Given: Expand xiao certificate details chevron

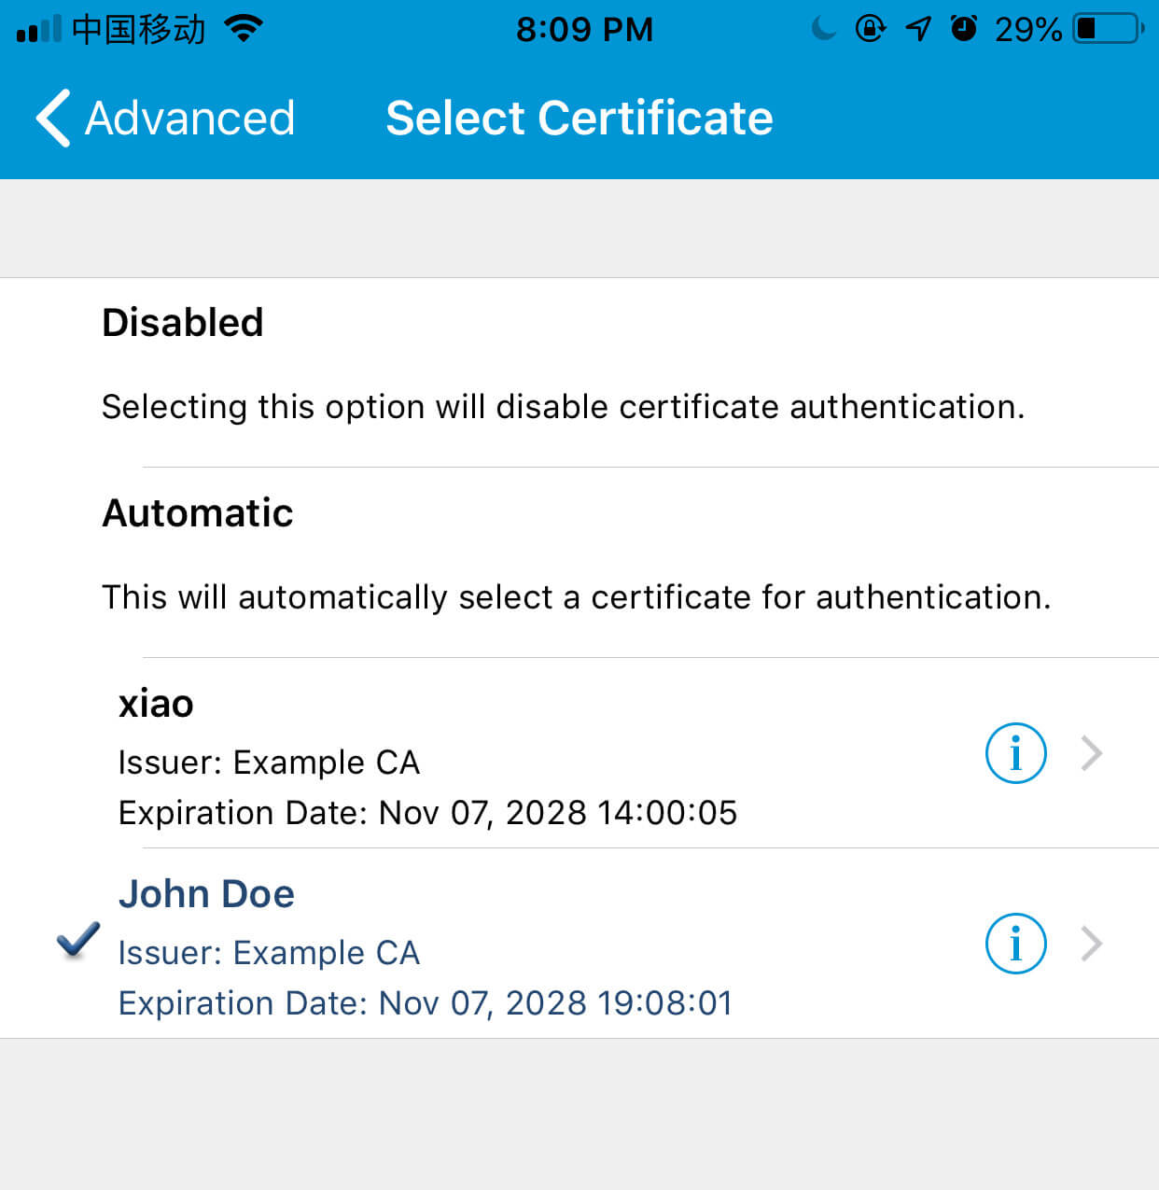Looking at the screenshot, I should (x=1092, y=753).
